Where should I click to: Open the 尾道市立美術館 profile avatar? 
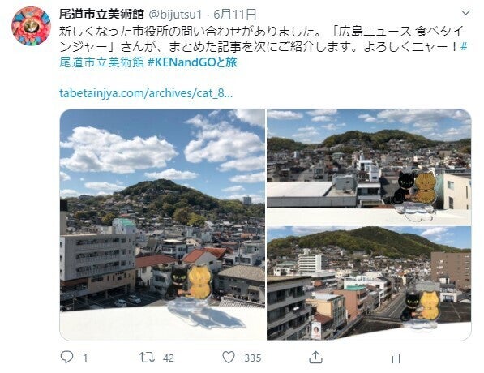pos(31,26)
